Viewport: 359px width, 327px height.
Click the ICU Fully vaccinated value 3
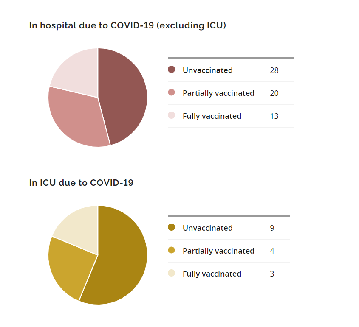pyautogui.click(x=272, y=274)
